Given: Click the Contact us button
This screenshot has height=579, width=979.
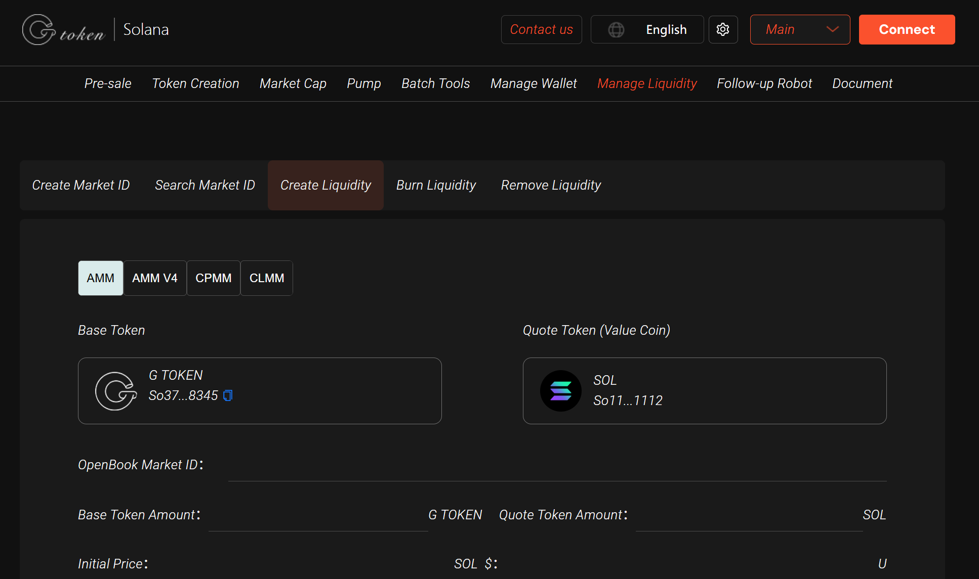Looking at the screenshot, I should (541, 30).
